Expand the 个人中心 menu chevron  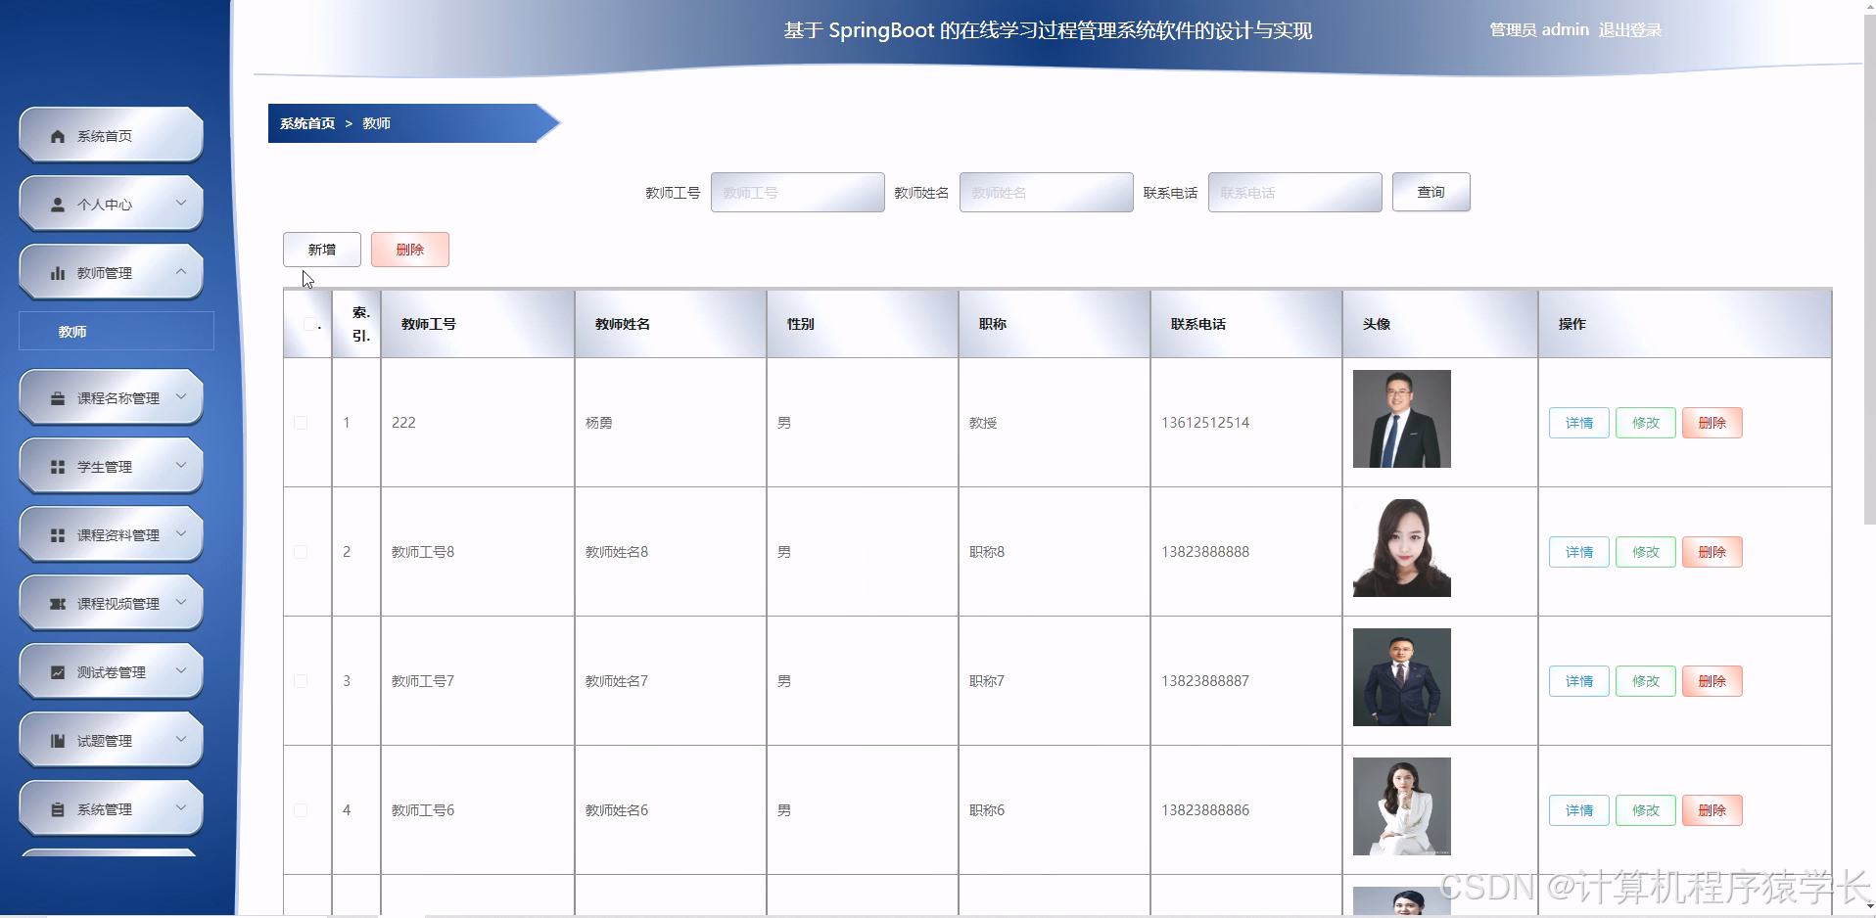(181, 204)
